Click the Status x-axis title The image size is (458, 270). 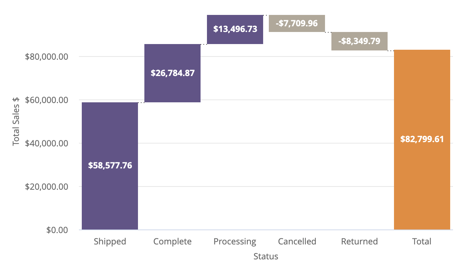(x=266, y=256)
